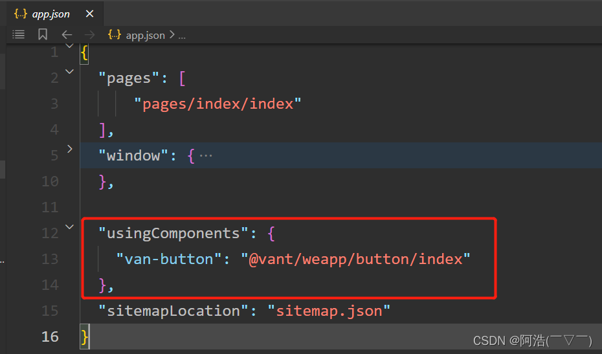Go back with the left arrow

67,35
